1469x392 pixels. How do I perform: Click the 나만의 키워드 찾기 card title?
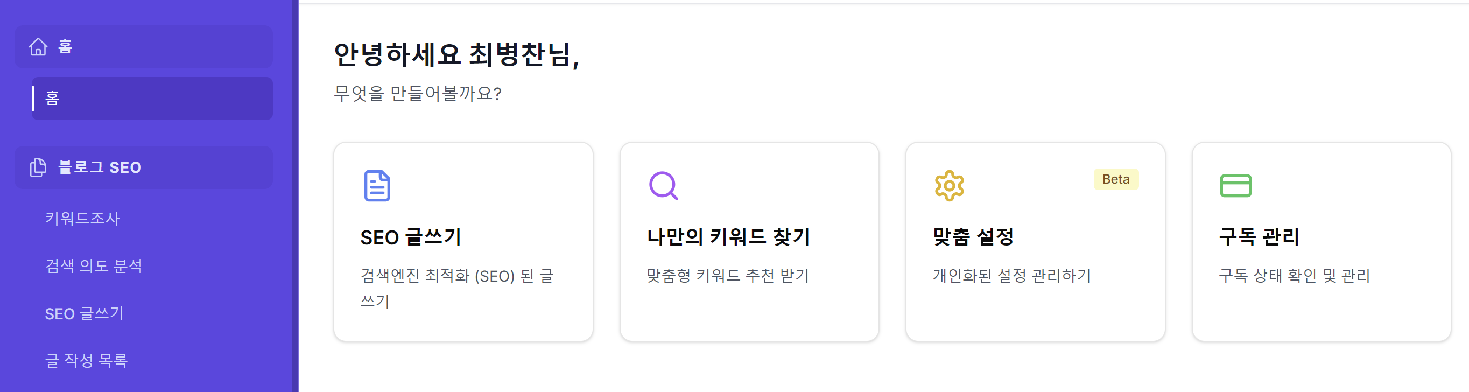tap(728, 237)
